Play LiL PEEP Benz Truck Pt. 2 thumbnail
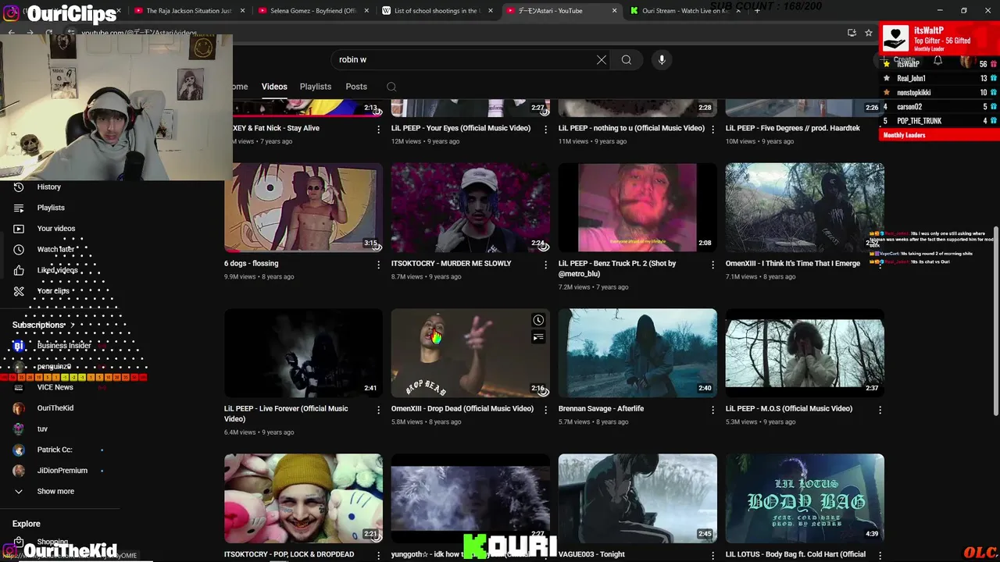Image resolution: width=1000 pixels, height=562 pixels. [637, 208]
